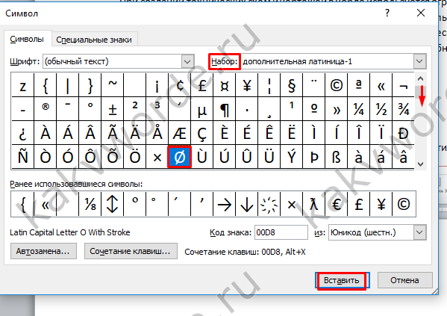The height and width of the screenshot is (316, 447).
Task: Open the Автозамена... dialog button
Action: pos(43,251)
